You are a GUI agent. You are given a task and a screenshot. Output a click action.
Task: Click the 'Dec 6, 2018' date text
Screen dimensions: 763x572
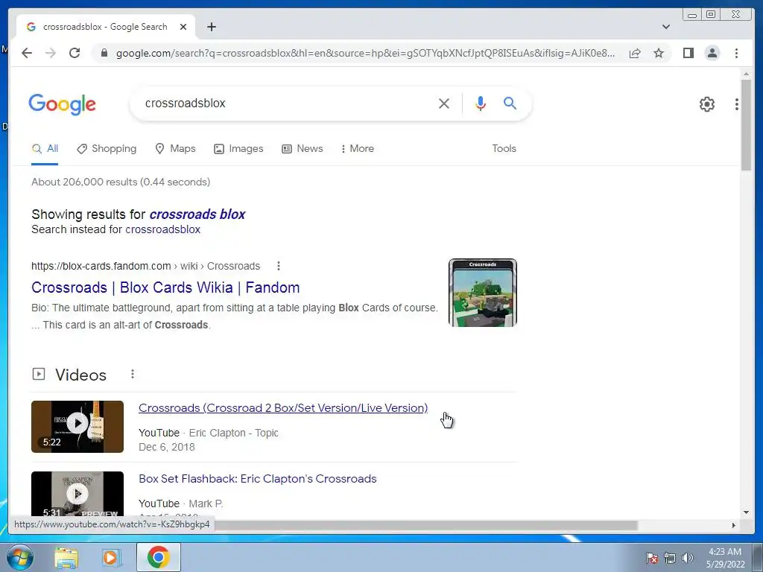[x=167, y=447]
